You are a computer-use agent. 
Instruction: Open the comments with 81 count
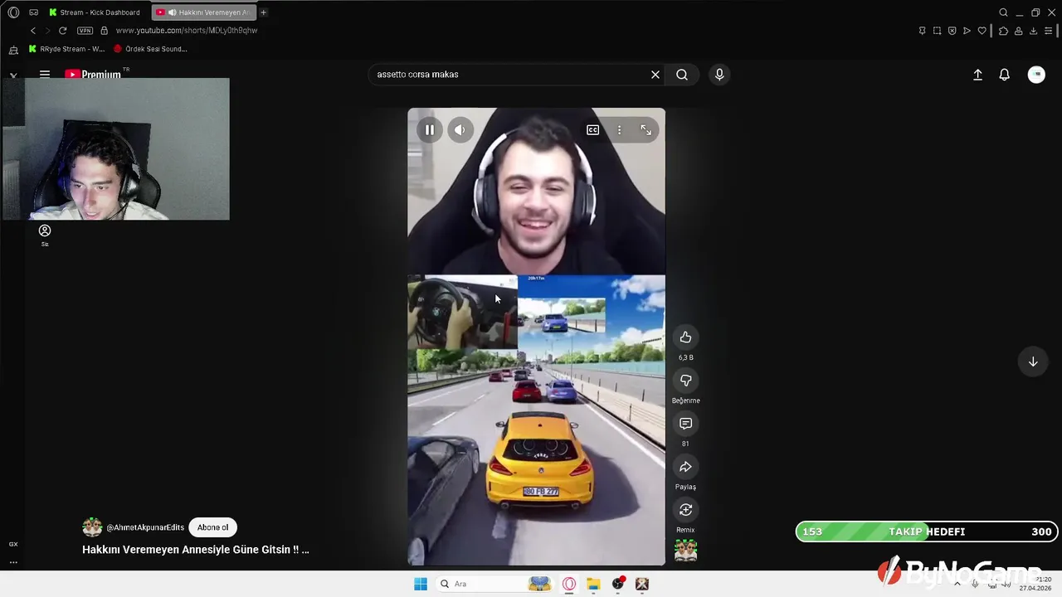(685, 424)
